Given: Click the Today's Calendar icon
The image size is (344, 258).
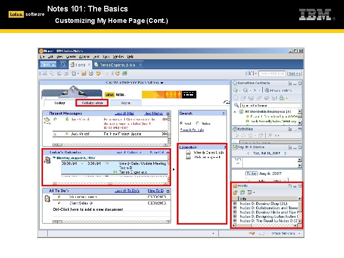Looking at the screenshot, I should (47, 160).
